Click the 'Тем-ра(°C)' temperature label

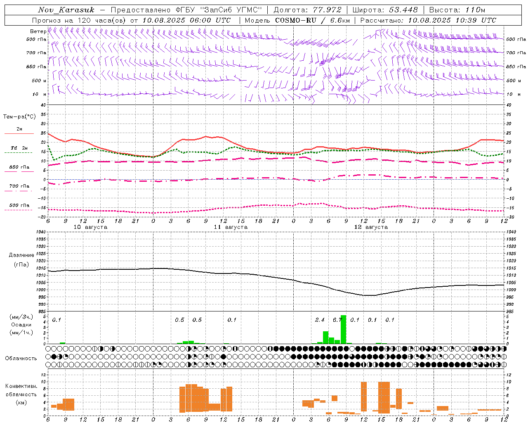point(19,117)
